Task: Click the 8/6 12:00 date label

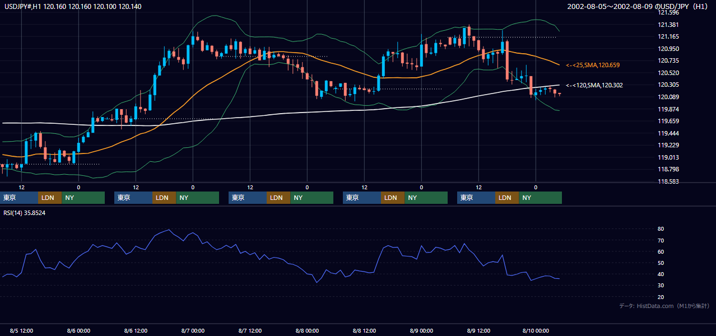Action: click(x=136, y=331)
